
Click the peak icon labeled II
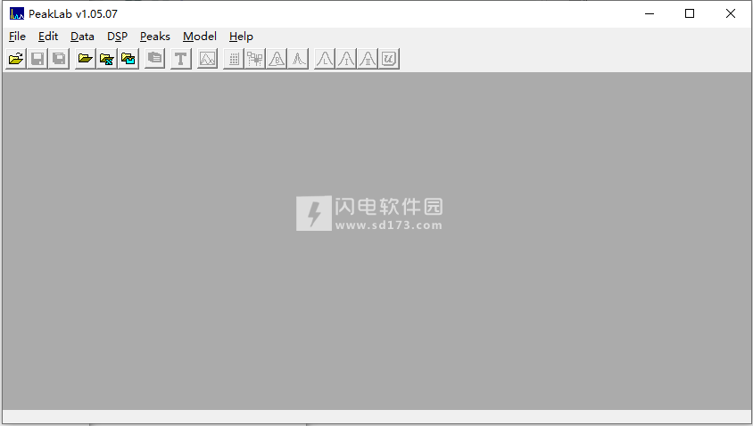click(x=368, y=59)
